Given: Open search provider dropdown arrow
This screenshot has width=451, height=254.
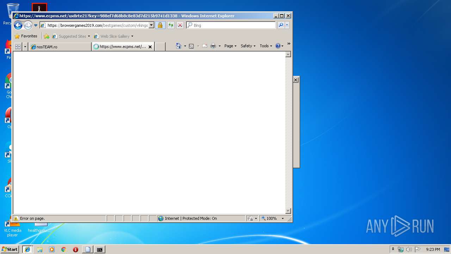Looking at the screenshot, I should click(287, 25).
